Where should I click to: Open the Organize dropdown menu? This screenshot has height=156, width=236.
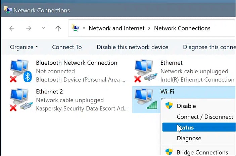(x=23, y=47)
